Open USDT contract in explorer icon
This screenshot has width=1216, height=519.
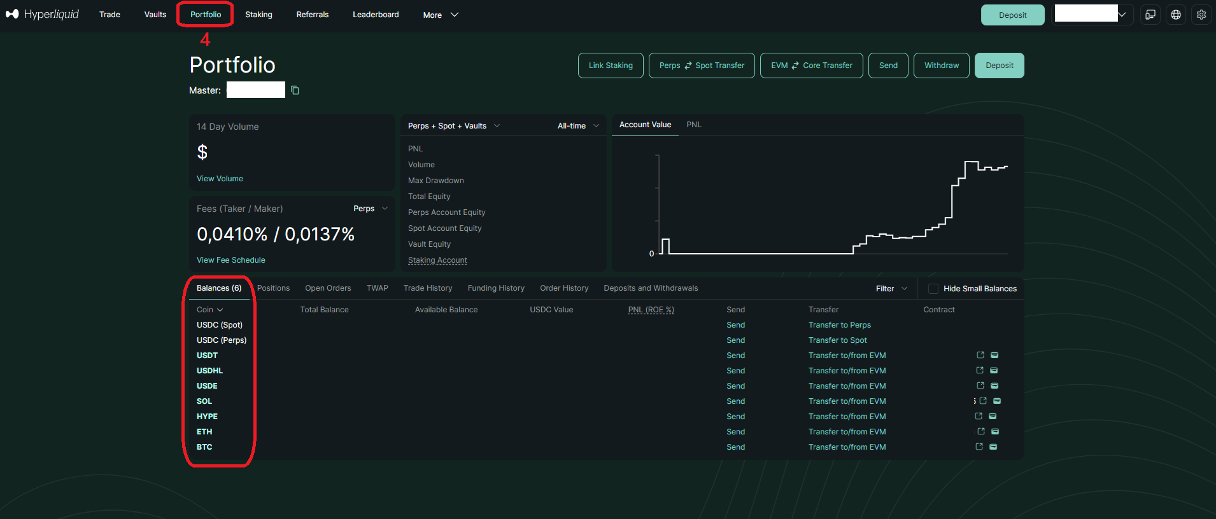[x=980, y=355]
